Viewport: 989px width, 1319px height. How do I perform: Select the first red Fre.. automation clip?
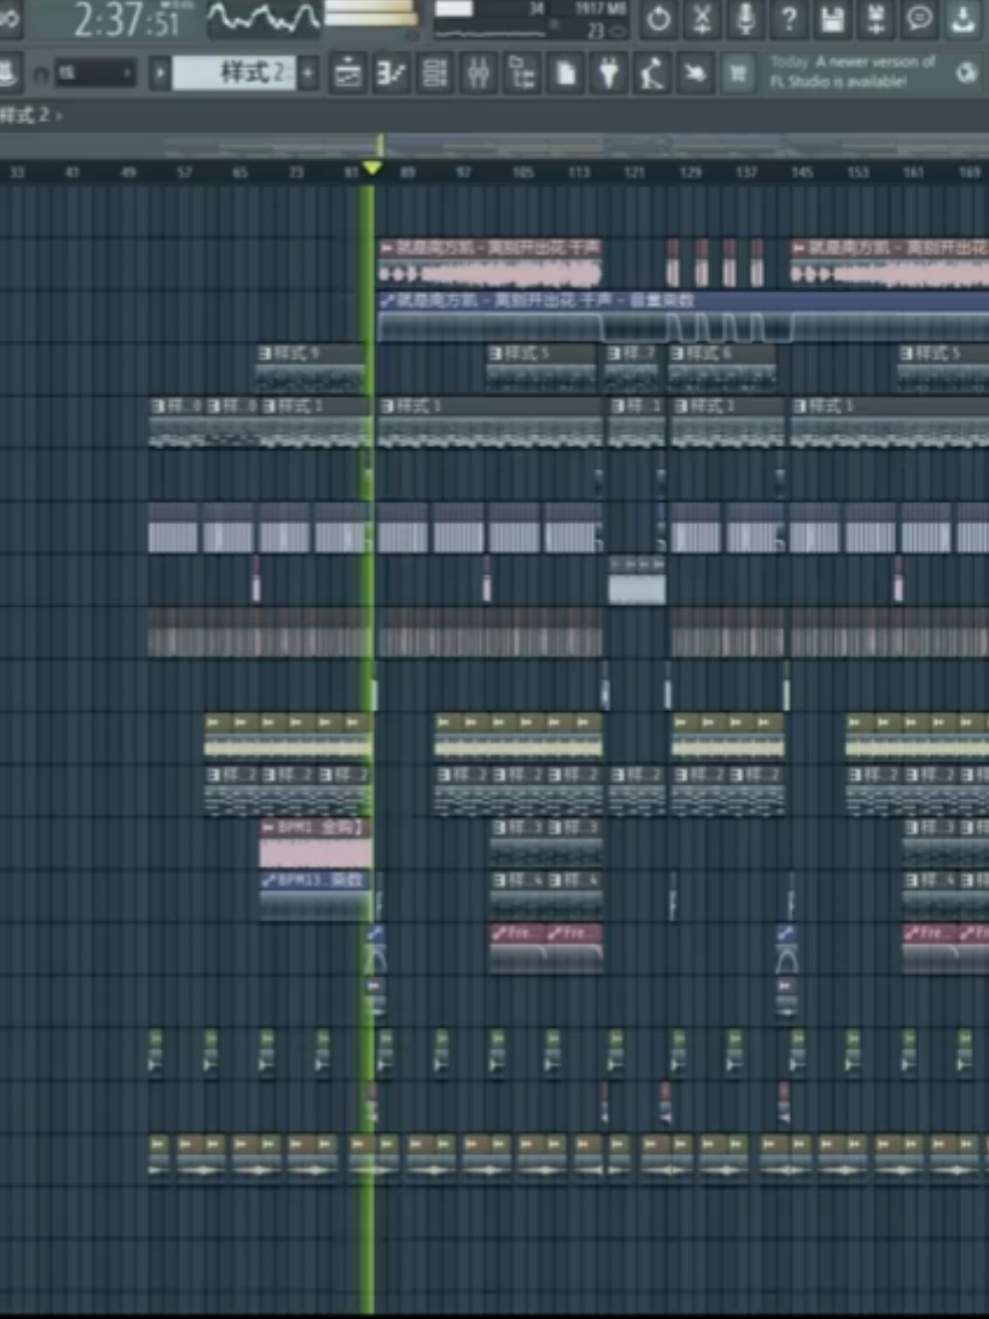pos(517,949)
